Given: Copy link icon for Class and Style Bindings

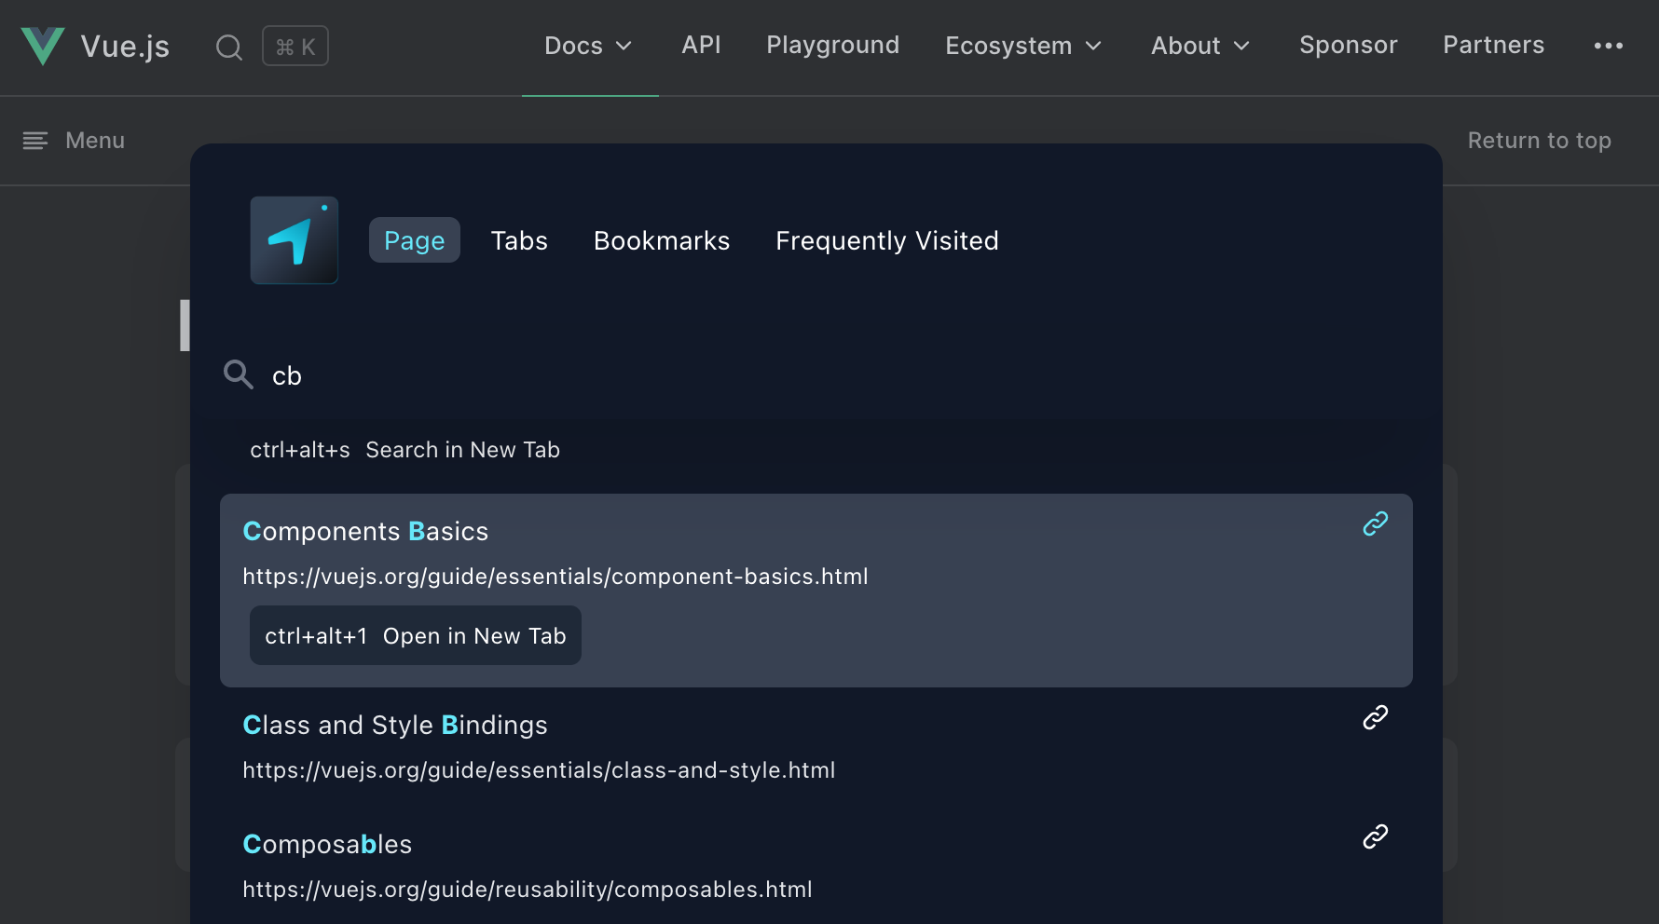Looking at the screenshot, I should tap(1376, 717).
